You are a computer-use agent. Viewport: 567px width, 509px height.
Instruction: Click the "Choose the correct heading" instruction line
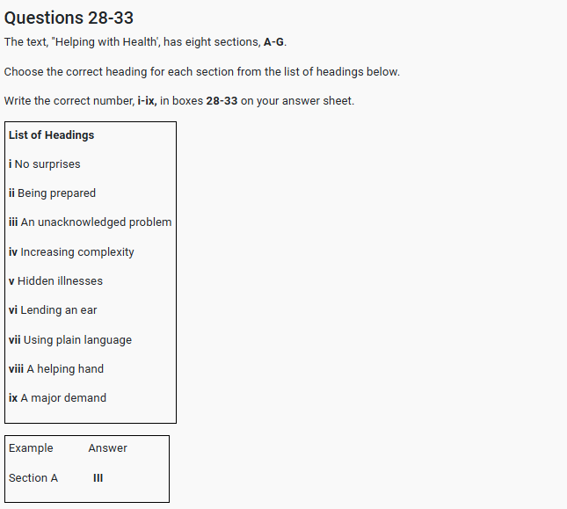click(201, 71)
